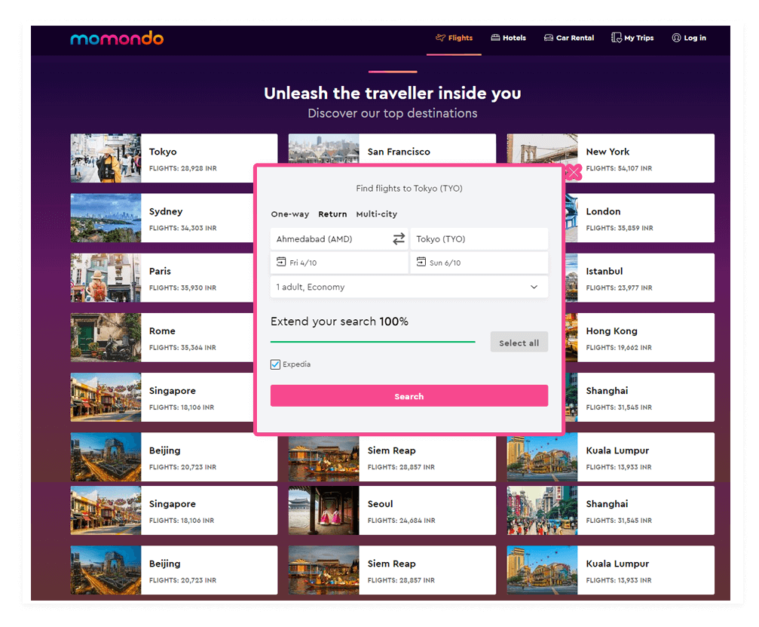Click the travellers dropdown chevron arrow

coord(534,287)
